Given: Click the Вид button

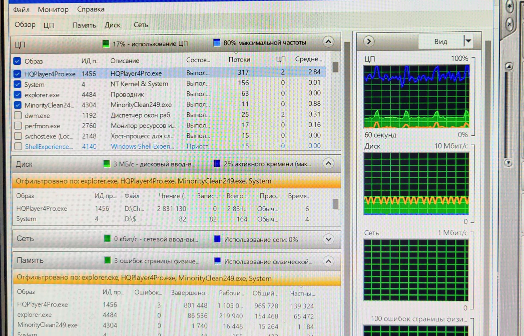Looking at the screenshot, I should coord(440,42).
